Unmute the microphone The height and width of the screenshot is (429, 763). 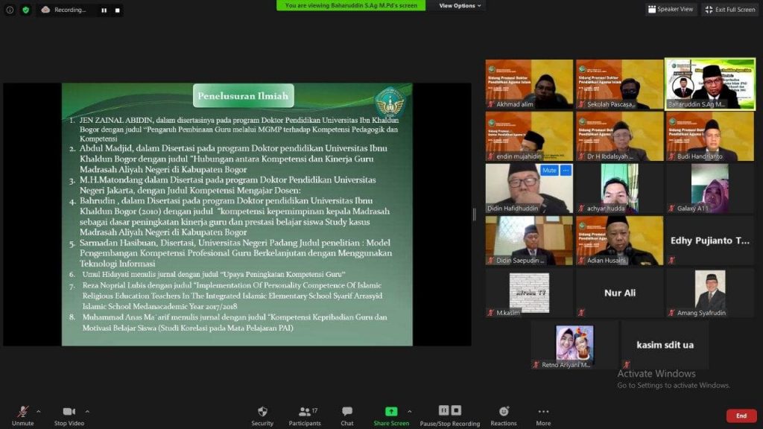tap(22, 415)
